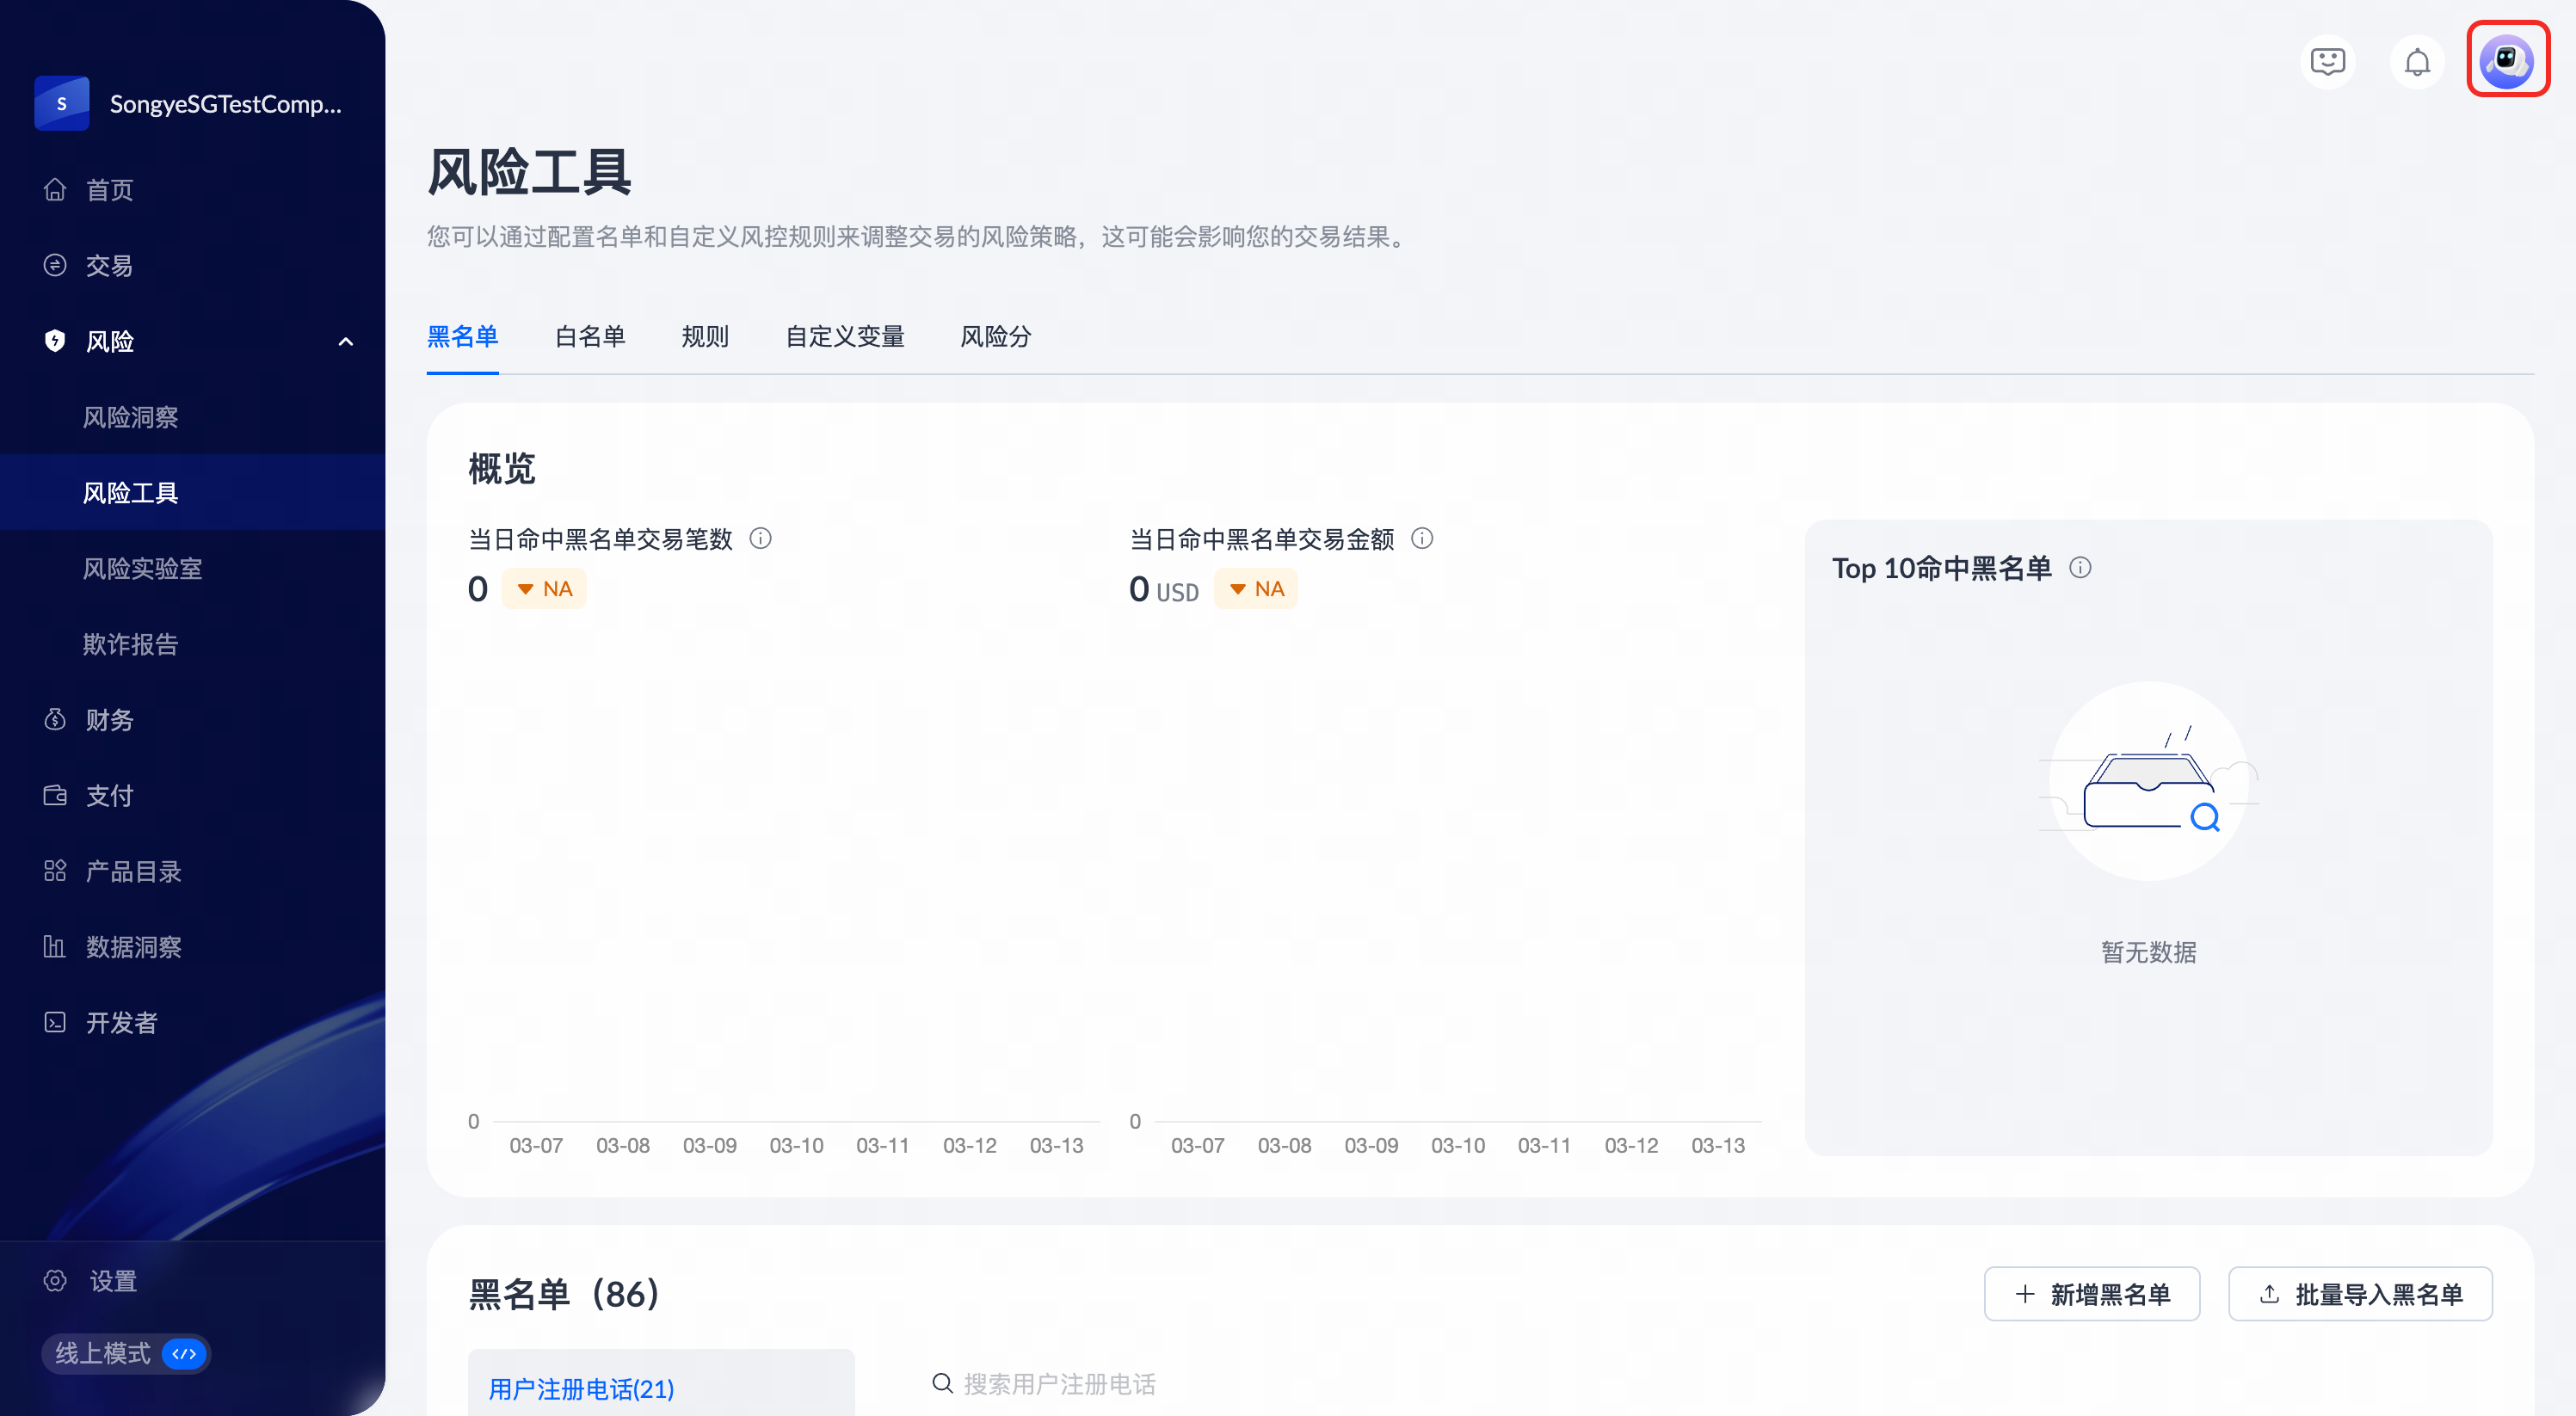This screenshot has height=1416, width=2576.
Task: Open 设置 settings in sidebar
Action: point(112,1281)
